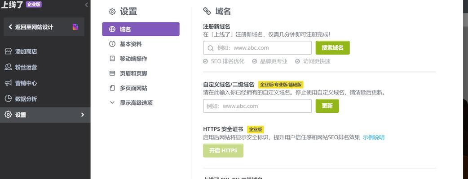Click the SEO 排名优化 text

coord(228,61)
